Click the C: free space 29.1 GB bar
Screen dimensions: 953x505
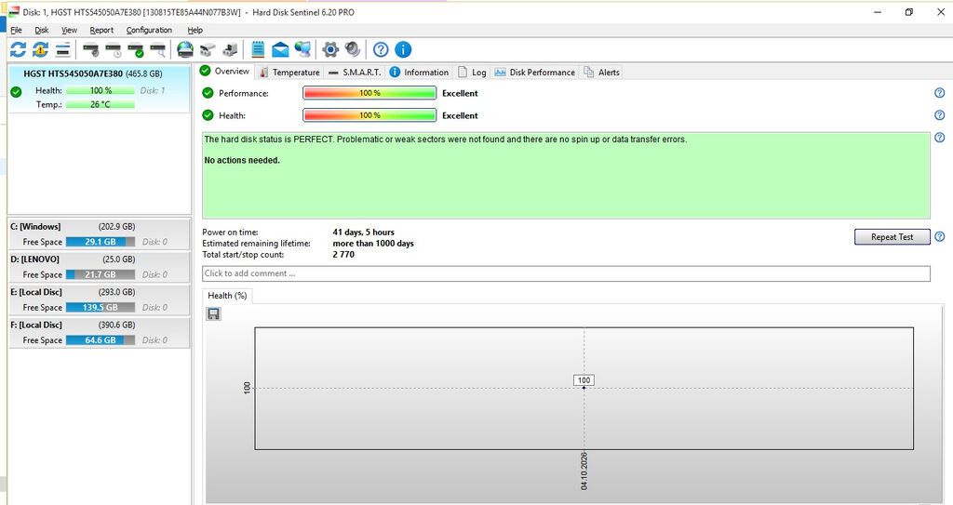click(101, 242)
